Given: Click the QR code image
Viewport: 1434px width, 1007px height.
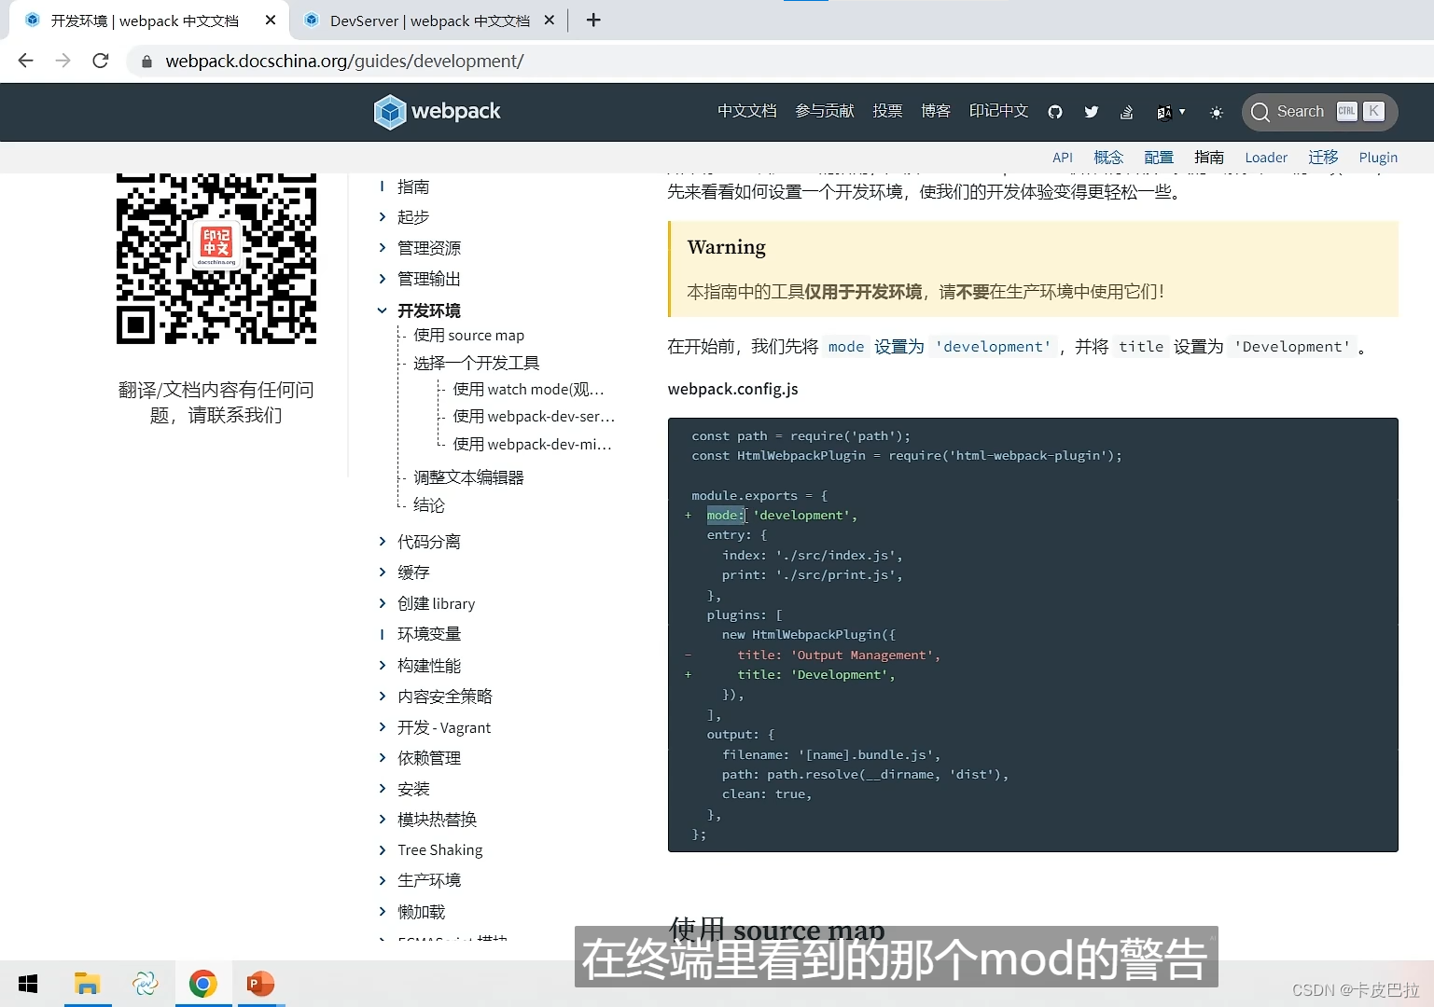Looking at the screenshot, I should (x=216, y=258).
